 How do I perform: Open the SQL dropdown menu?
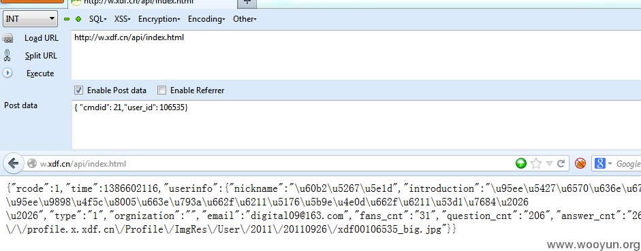pyautogui.click(x=97, y=19)
